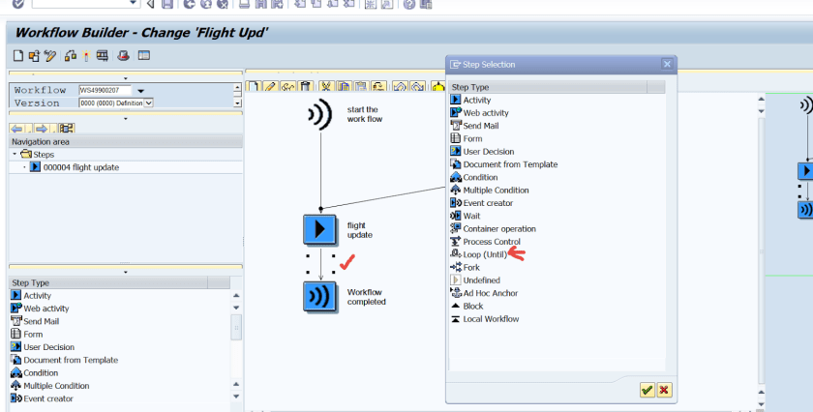The image size is (813, 412).
Task: Click the paste icon above the canvas
Action: click(361, 86)
